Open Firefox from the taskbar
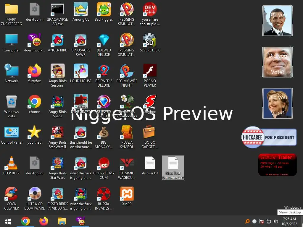The image size is (303, 227). (44, 221)
